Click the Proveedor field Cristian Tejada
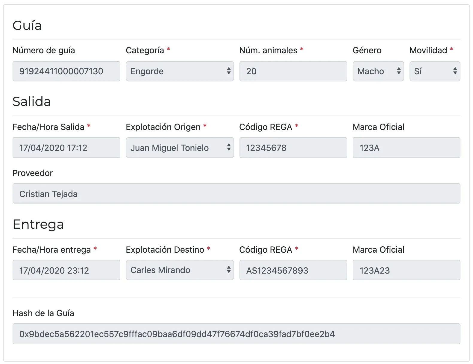 tap(236, 194)
